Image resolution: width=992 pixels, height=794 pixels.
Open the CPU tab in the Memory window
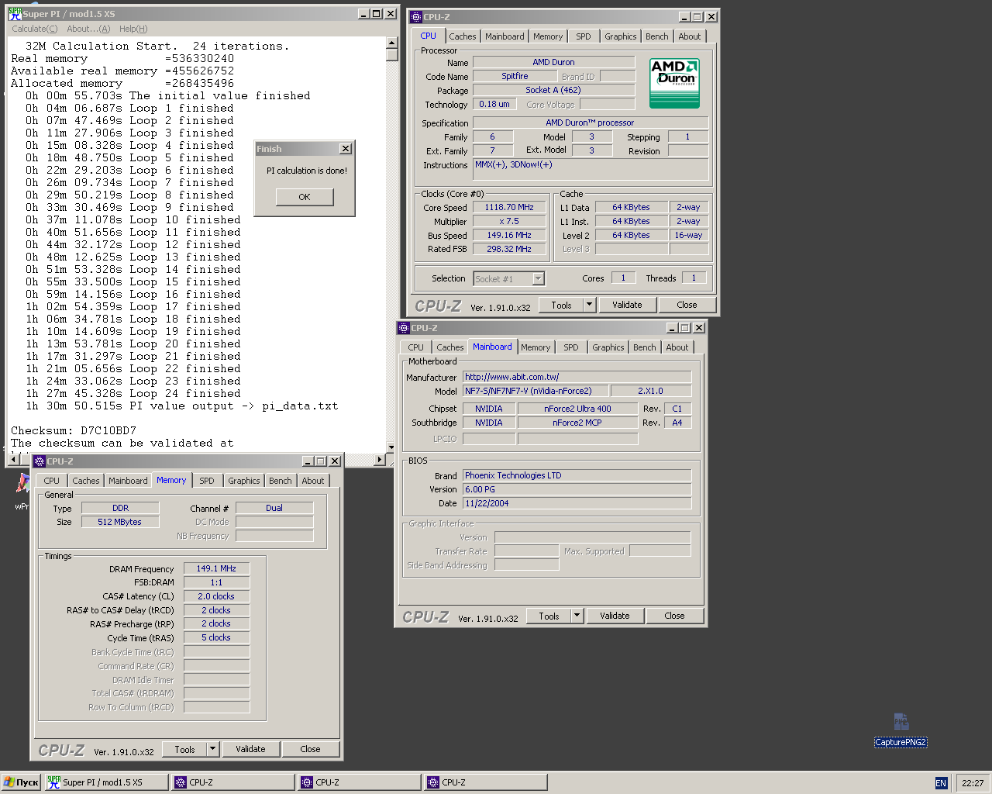(x=52, y=481)
